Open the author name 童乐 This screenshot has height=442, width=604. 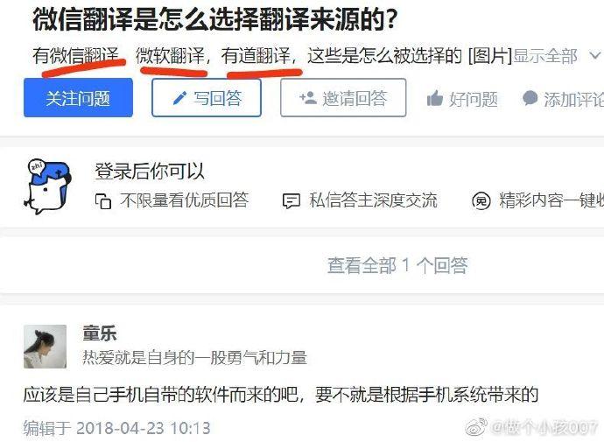100,333
